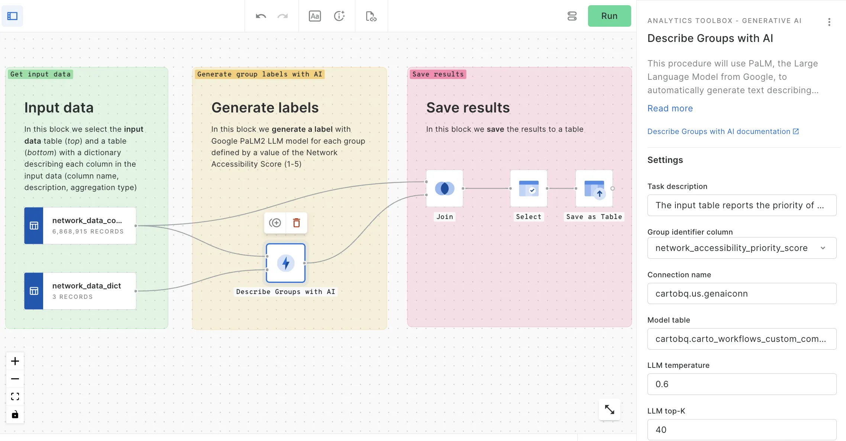Edit the LLM temperature value

(x=742, y=384)
